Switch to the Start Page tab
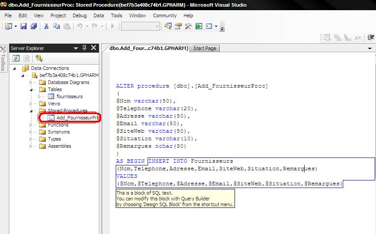The image size is (376, 234). [204, 48]
